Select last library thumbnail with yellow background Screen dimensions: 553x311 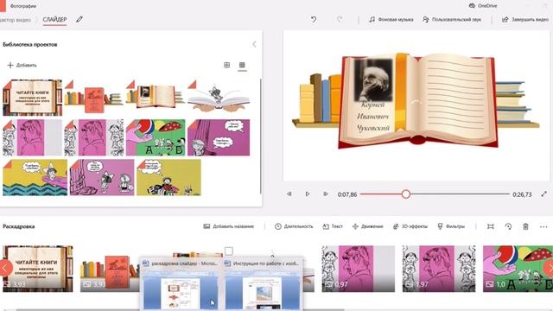point(168,177)
